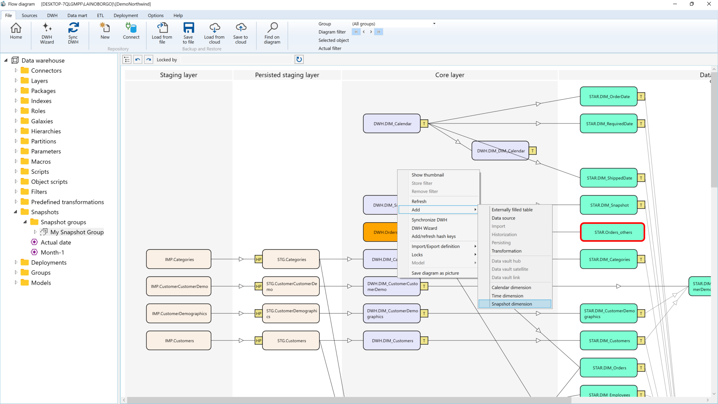Click Show thumbnail in context menu

(438, 175)
